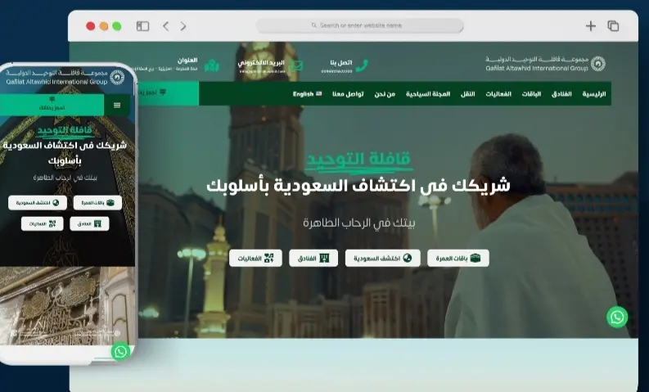This screenshot has width=649, height=392.
Task: Click the mobile احجز رحلتك booking button
Action: tap(52, 105)
